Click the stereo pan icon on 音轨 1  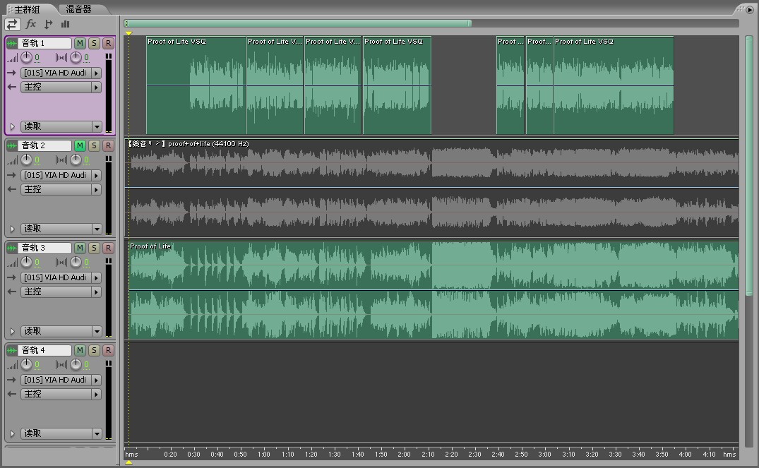click(61, 58)
